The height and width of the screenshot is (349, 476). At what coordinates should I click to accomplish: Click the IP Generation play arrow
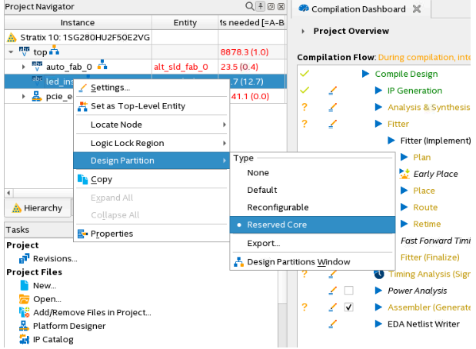point(378,91)
